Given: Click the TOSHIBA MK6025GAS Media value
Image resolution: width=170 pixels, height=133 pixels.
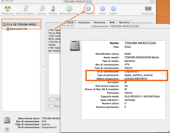Looking at the screenshot, I should tap(142, 57).
